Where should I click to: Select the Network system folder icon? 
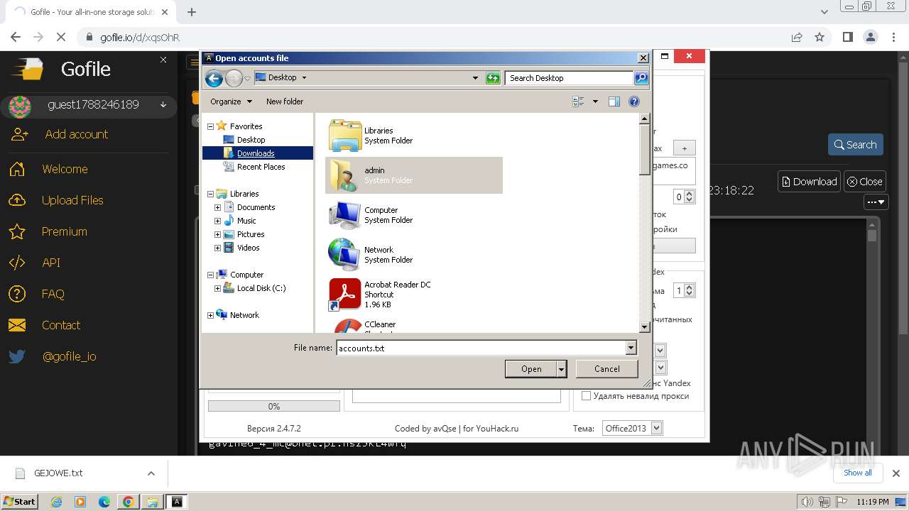coord(346,254)
